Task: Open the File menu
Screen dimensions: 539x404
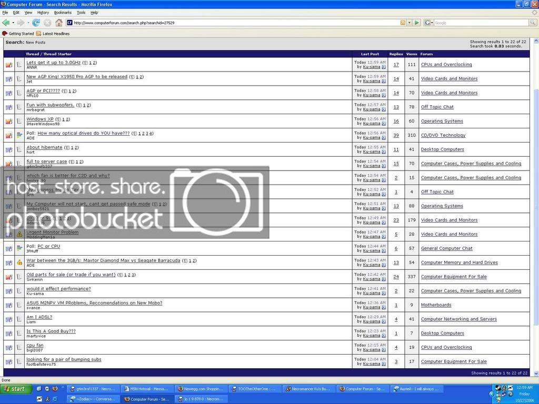Action: point(5,13)
